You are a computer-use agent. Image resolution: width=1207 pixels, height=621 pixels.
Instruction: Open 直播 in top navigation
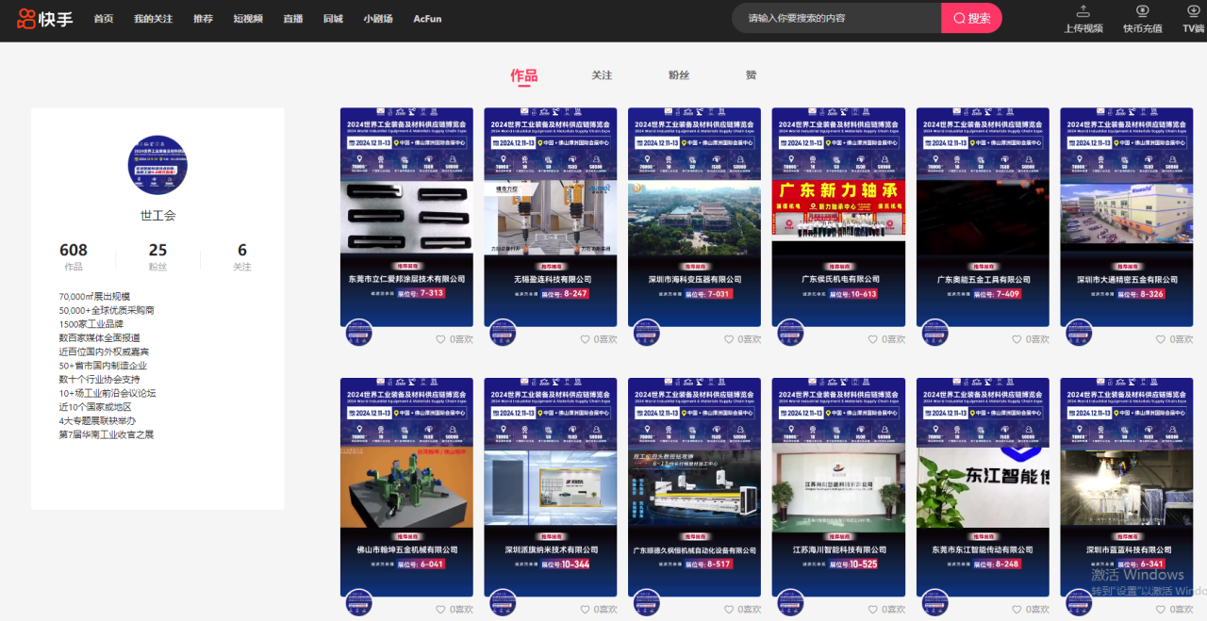(x=293, y=19)
